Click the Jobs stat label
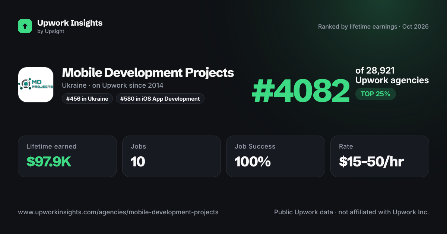Image resolution: width=447 pixels, height=234 pixels. (138, 146)
